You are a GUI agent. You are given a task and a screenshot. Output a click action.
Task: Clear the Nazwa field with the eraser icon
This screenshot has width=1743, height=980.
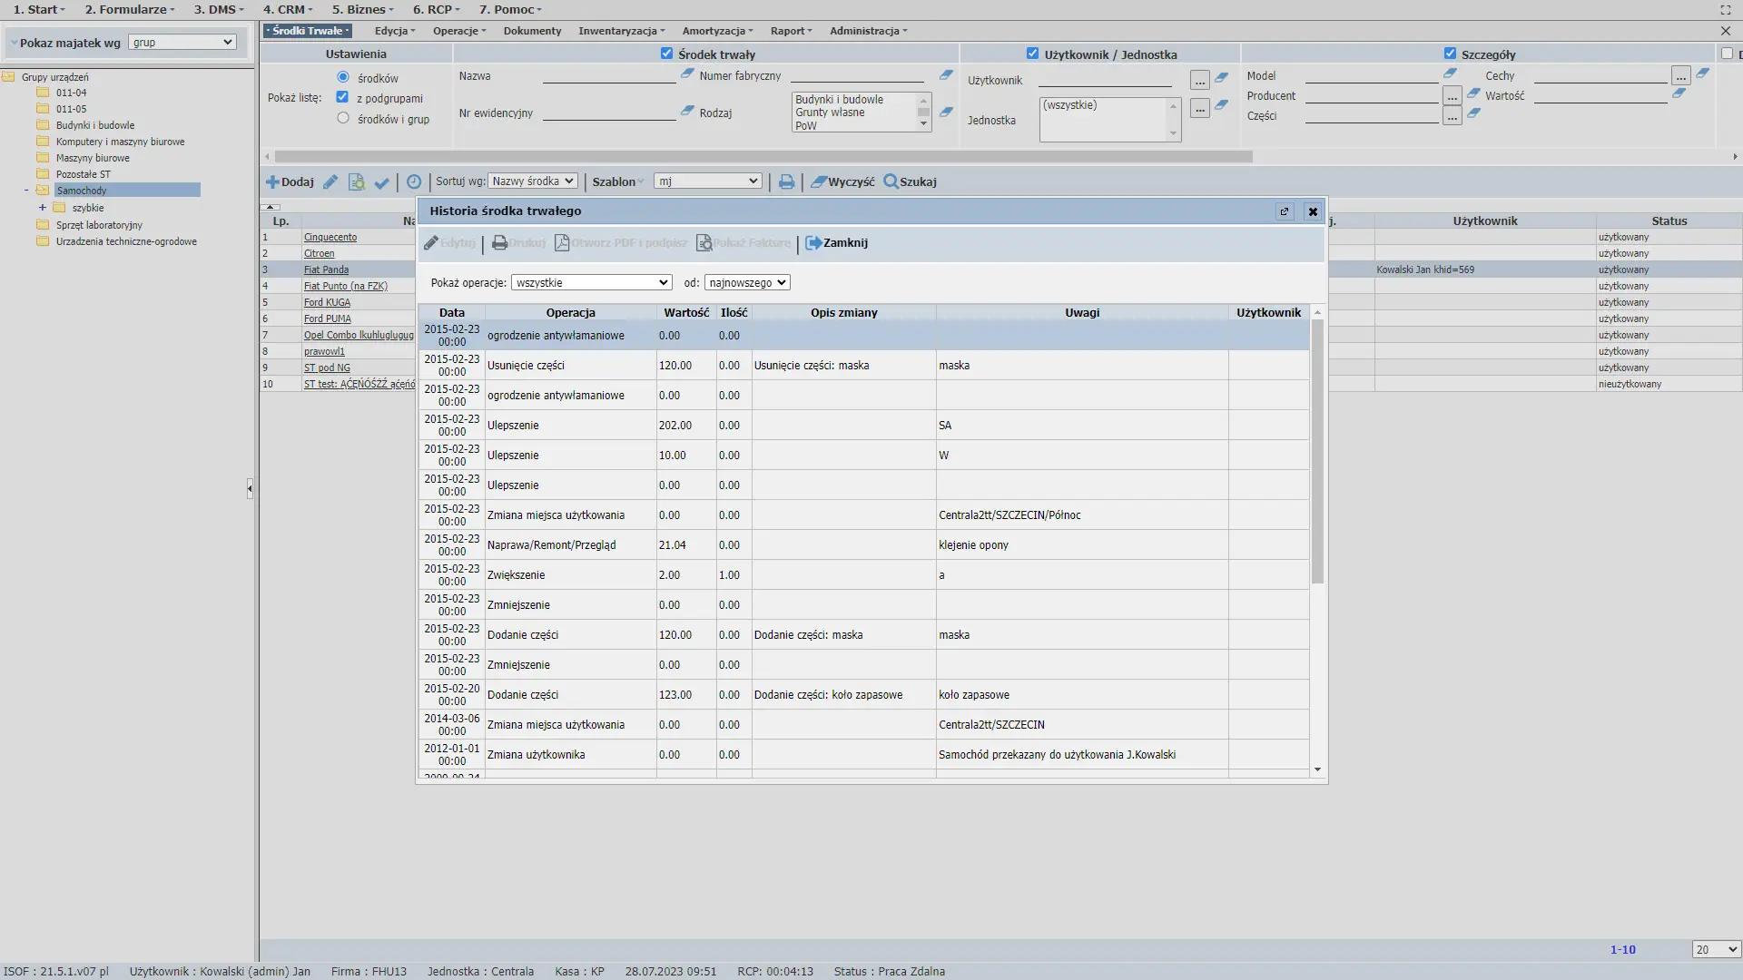click(x=687, y=74)
